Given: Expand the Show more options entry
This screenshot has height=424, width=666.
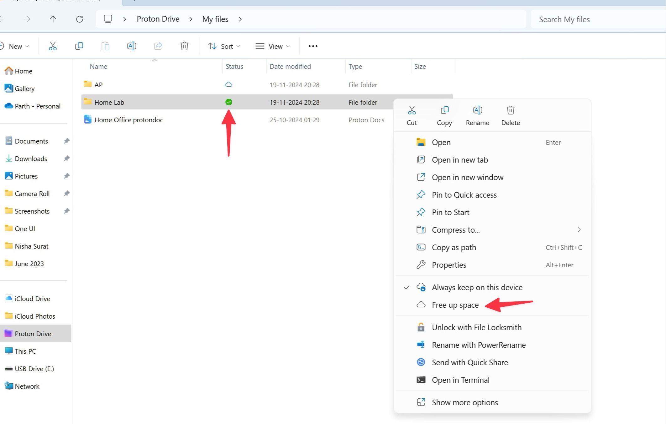Looking at the screenshot, I should [464, 402].
